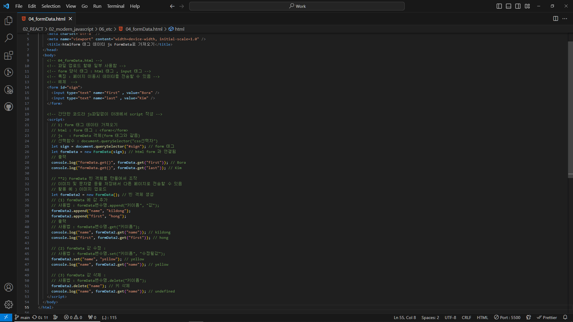Viewport: 573px width, 322px height.
Task: Open the Source Control view icon
Action: point(9,72)
